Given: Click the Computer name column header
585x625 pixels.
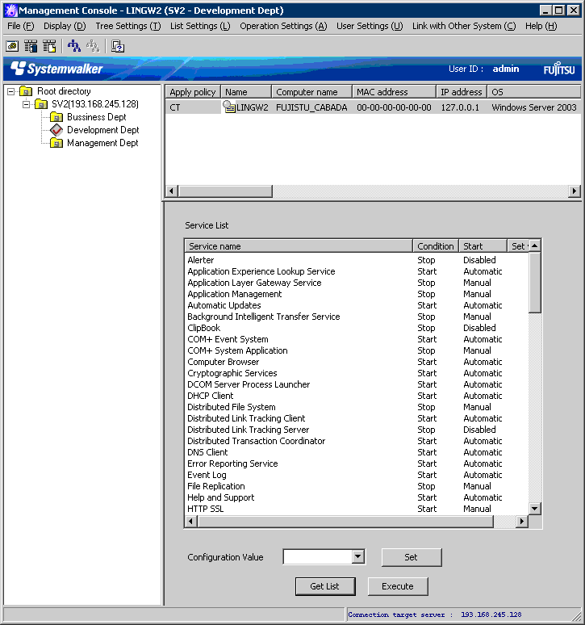Looking at the screenshot, I should point(311,92).
